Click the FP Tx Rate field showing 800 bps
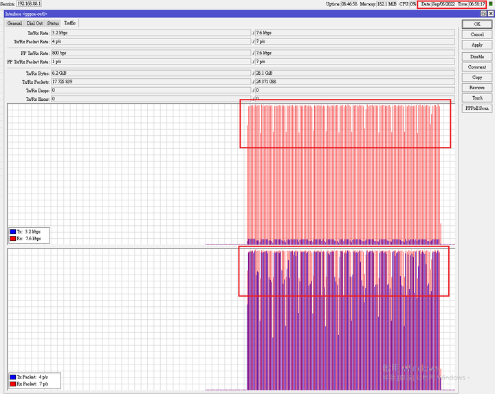 coord(151,53)
